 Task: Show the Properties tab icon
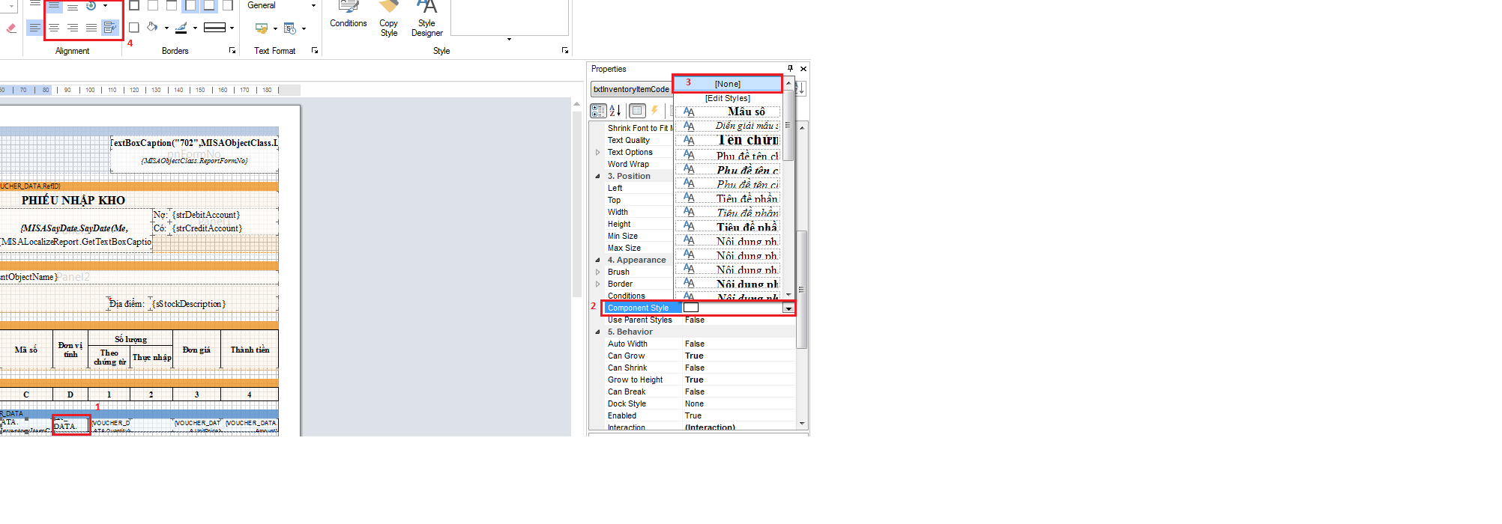(x=637, y=111)
